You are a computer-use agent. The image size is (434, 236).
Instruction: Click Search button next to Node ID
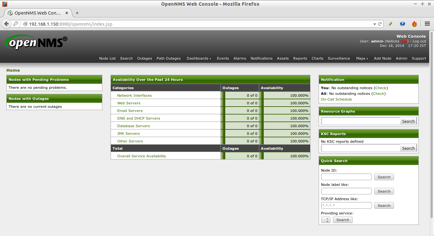(x=384, y=177)
